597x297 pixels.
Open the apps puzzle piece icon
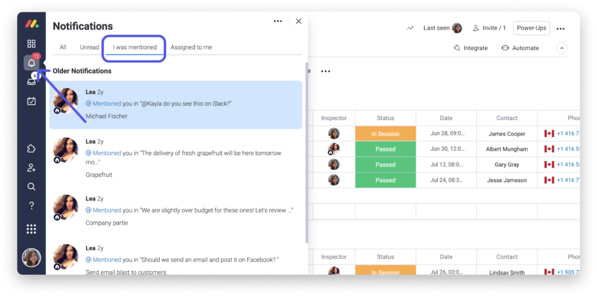click(x=31, y=149)
